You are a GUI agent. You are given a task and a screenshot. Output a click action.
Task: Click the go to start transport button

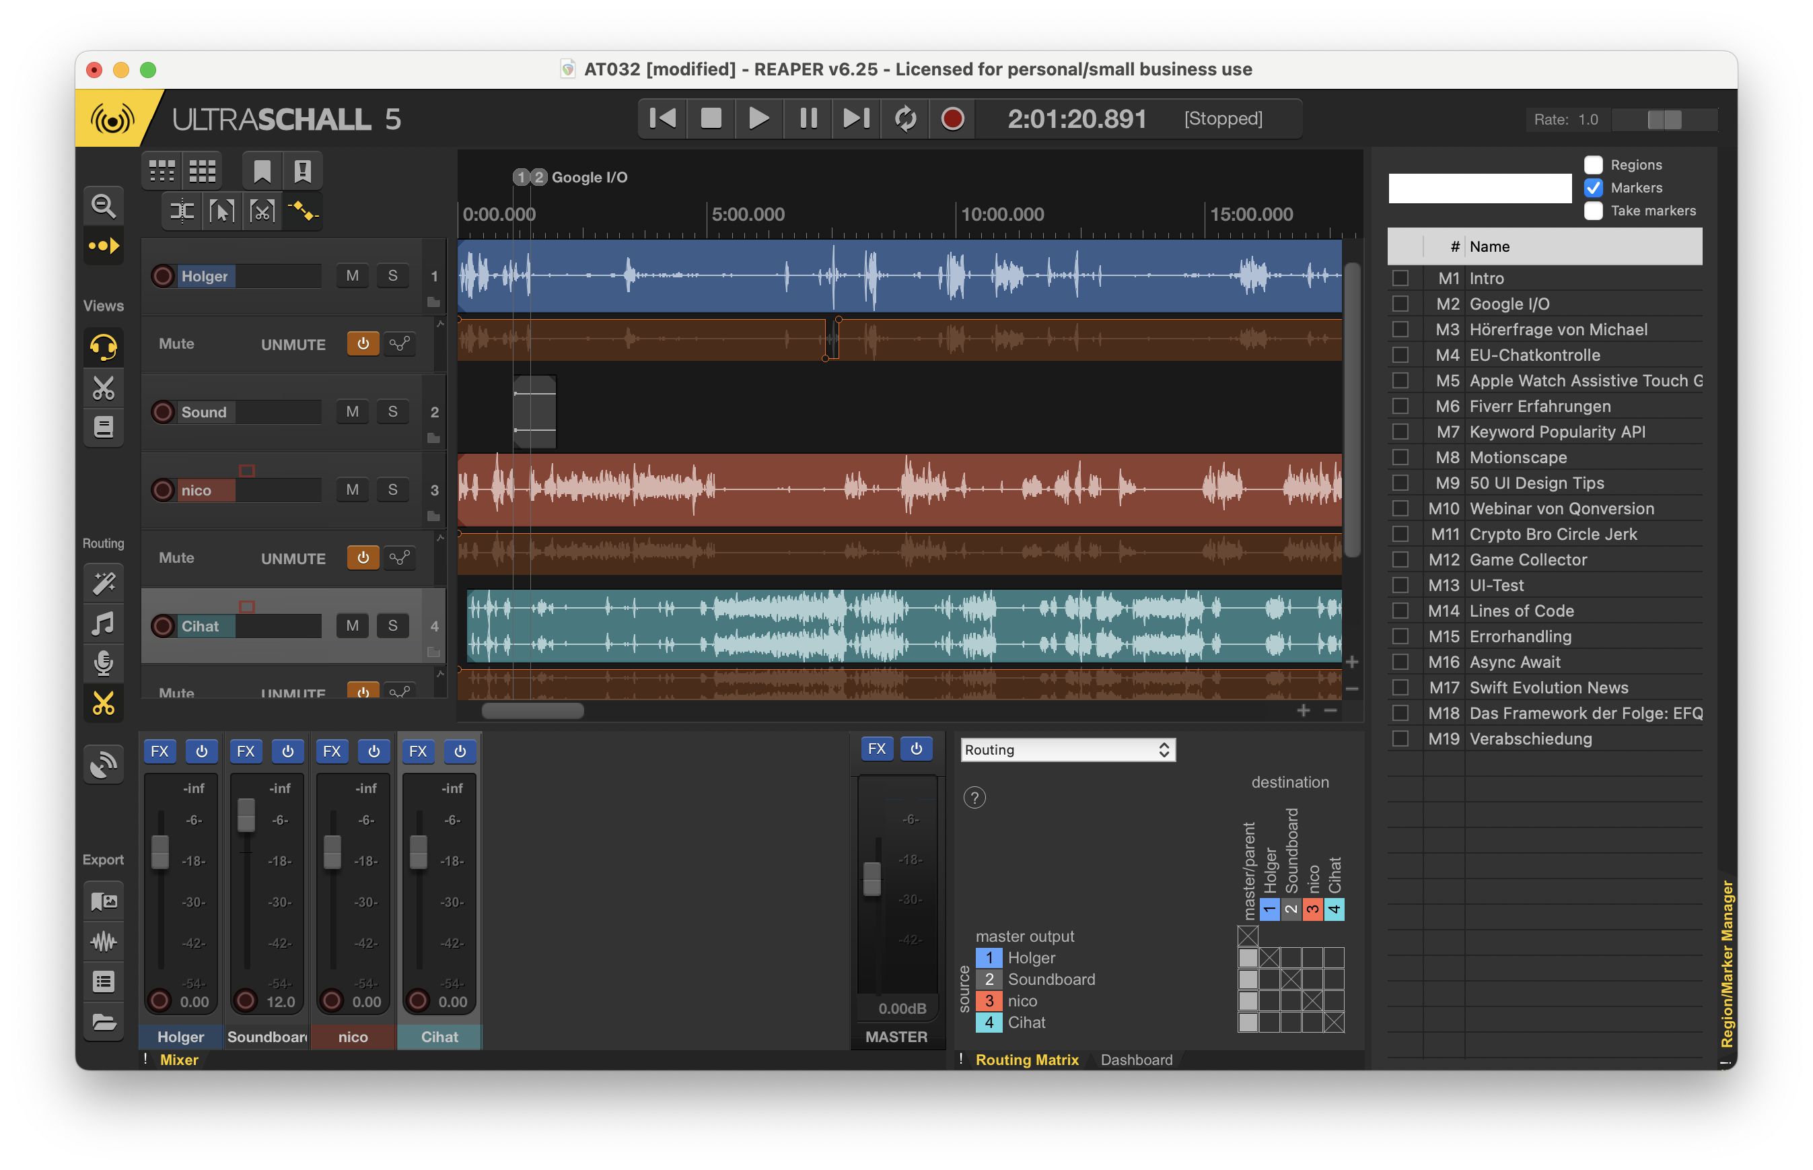tap(662, 118)
